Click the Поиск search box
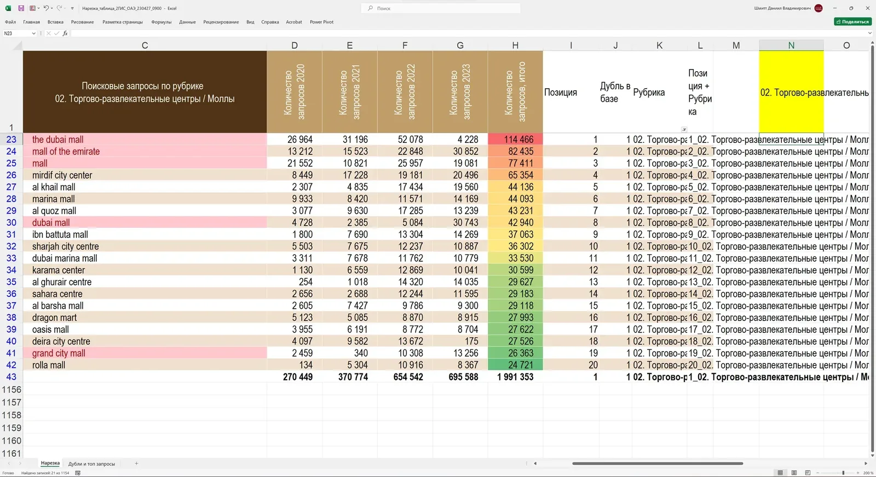The width and height of the screenshot is (876, 477). 441,8
